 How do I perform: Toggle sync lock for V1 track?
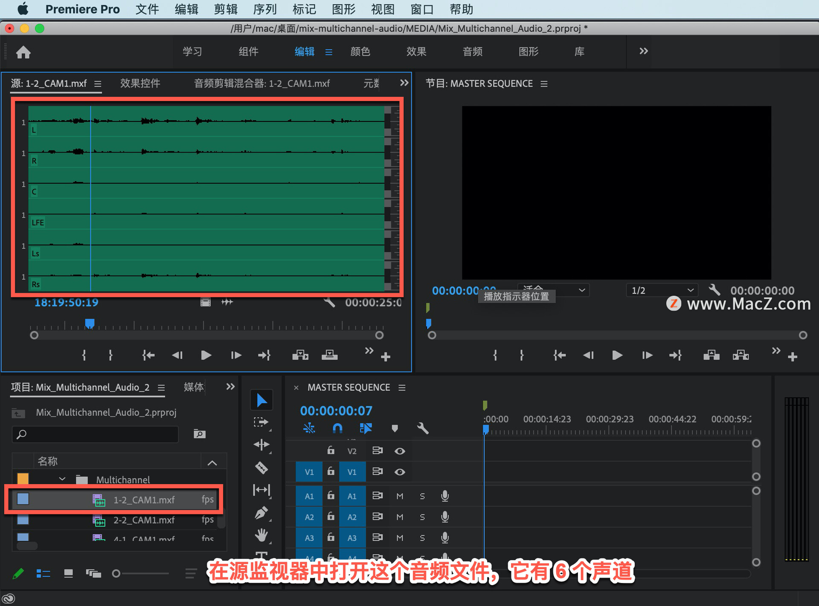378,471
